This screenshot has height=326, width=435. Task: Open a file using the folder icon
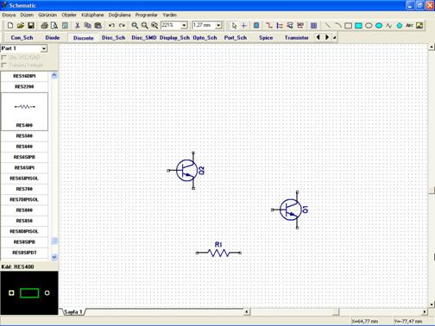click(21, 26)
